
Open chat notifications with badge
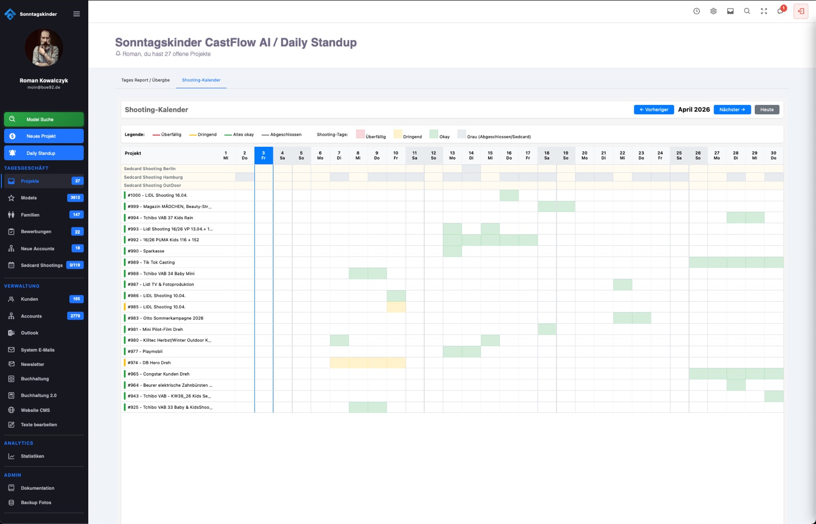(781, 11)
